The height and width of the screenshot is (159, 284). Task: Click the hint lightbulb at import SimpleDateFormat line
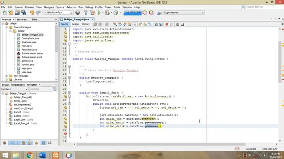pyautogui.click(x=65, y=33)
